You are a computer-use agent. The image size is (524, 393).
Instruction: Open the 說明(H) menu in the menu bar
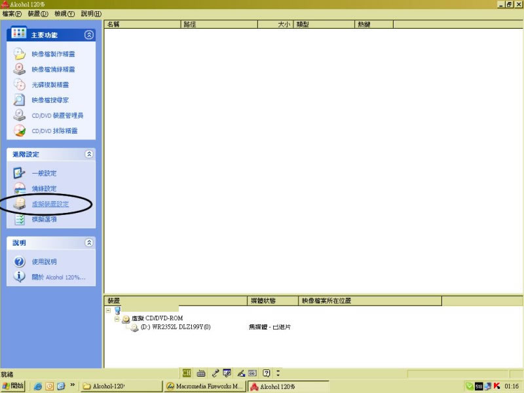91,14
